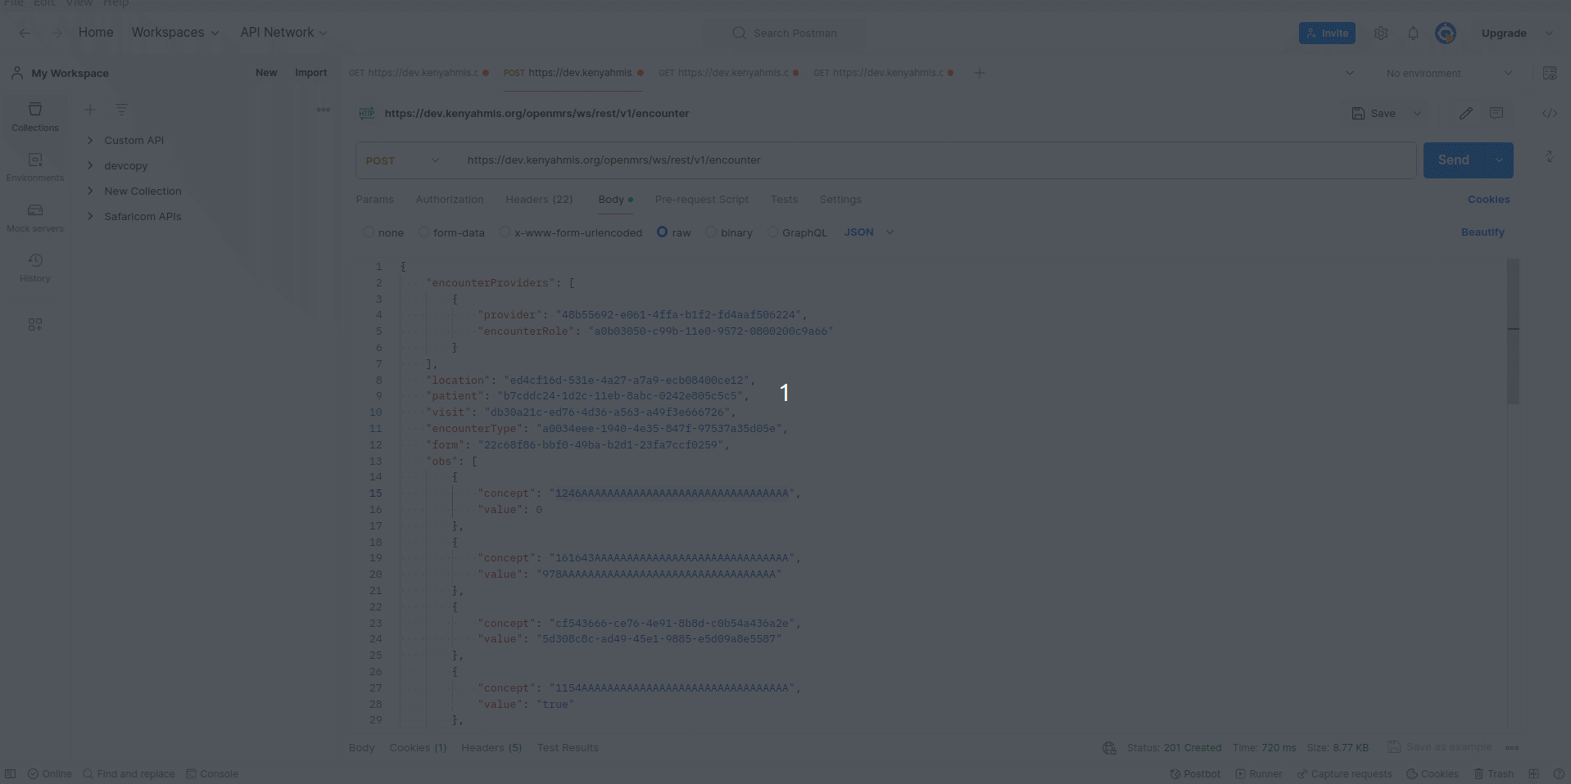Open Environments in the sidebar
The height and width of the screenshot is (784, 1571).
click(x=35, y=167)
